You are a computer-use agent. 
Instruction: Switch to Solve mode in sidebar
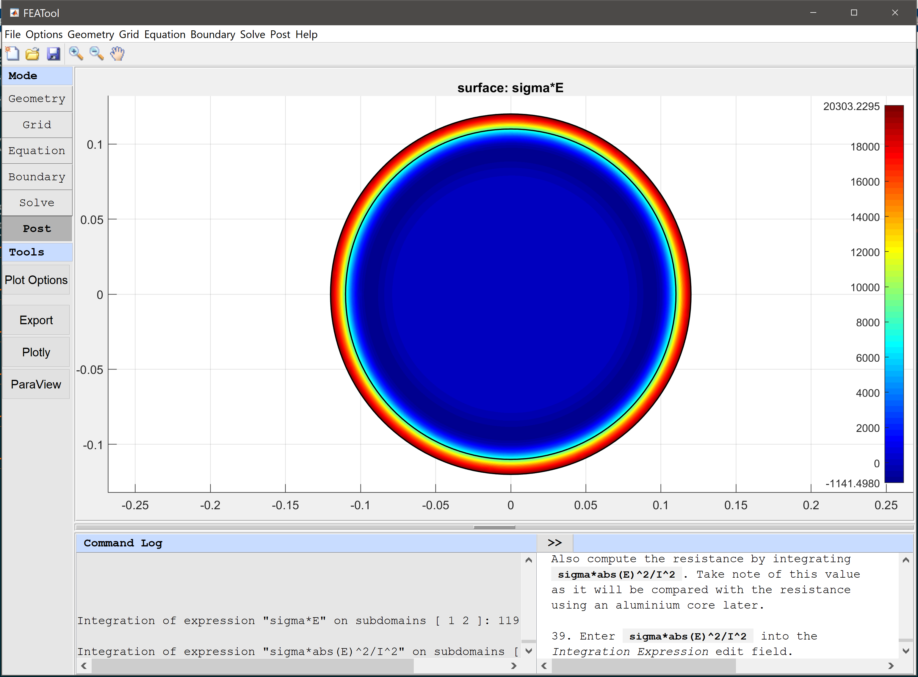click(x=37, y=203)
